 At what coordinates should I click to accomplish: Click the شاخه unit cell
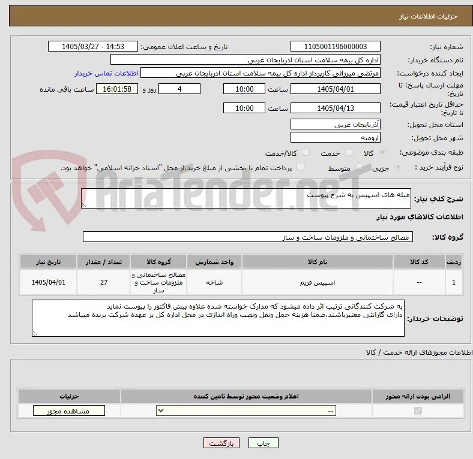[214, 282]
